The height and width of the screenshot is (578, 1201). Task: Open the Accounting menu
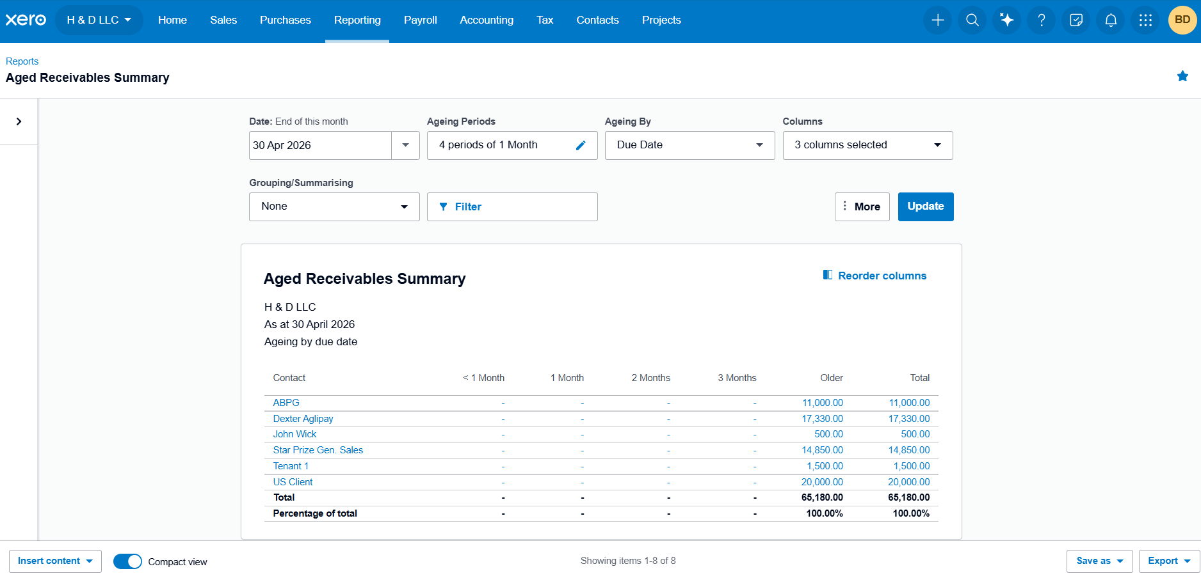[487, 20]
